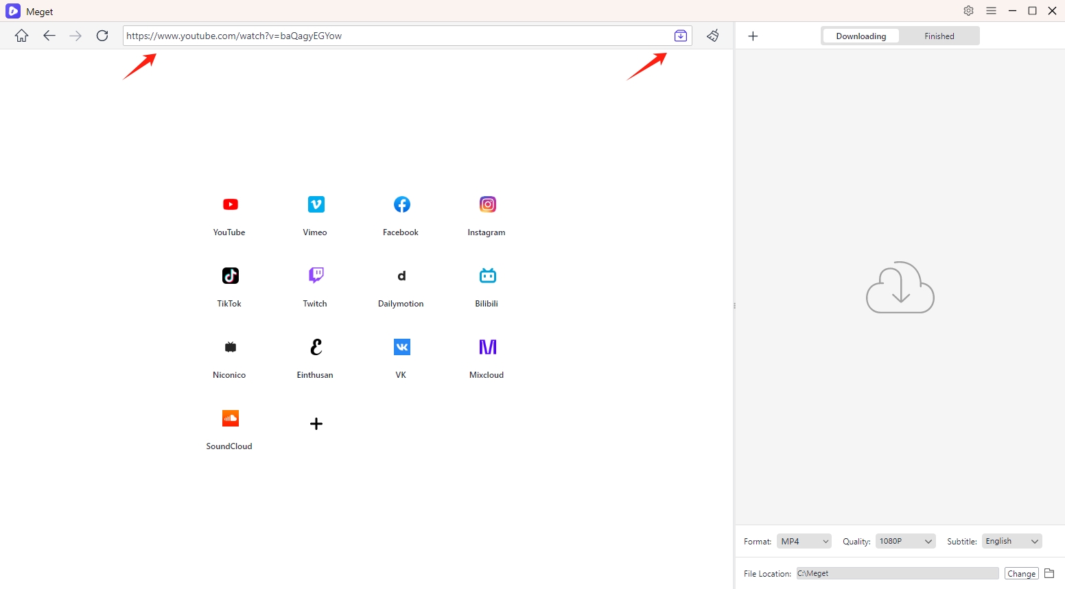
Task: Open the hamburger menu in the title bar
Action: pyautogui.click(x=991, y=11)
